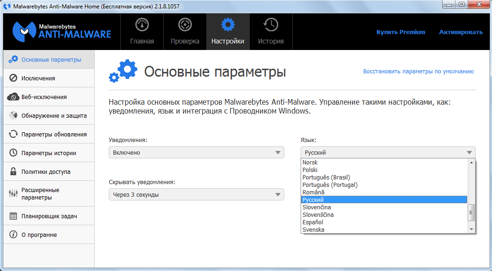The image size is (492, 271).
Task: Choose Português (Brasil) language
Action: click(x=384, y=178)
